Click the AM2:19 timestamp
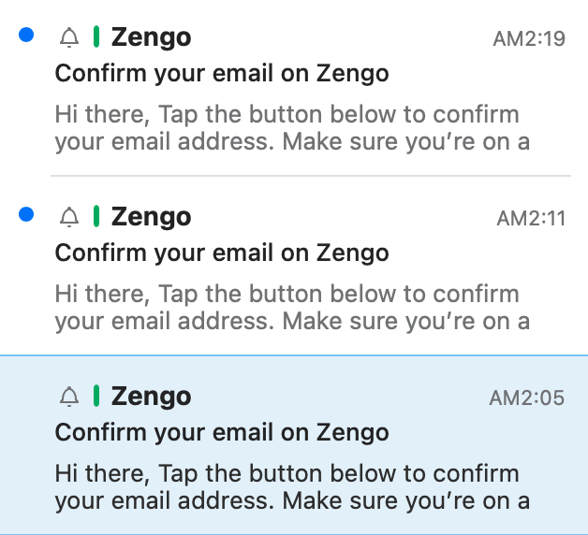This screenshot has width=588, height=535. 528,39
